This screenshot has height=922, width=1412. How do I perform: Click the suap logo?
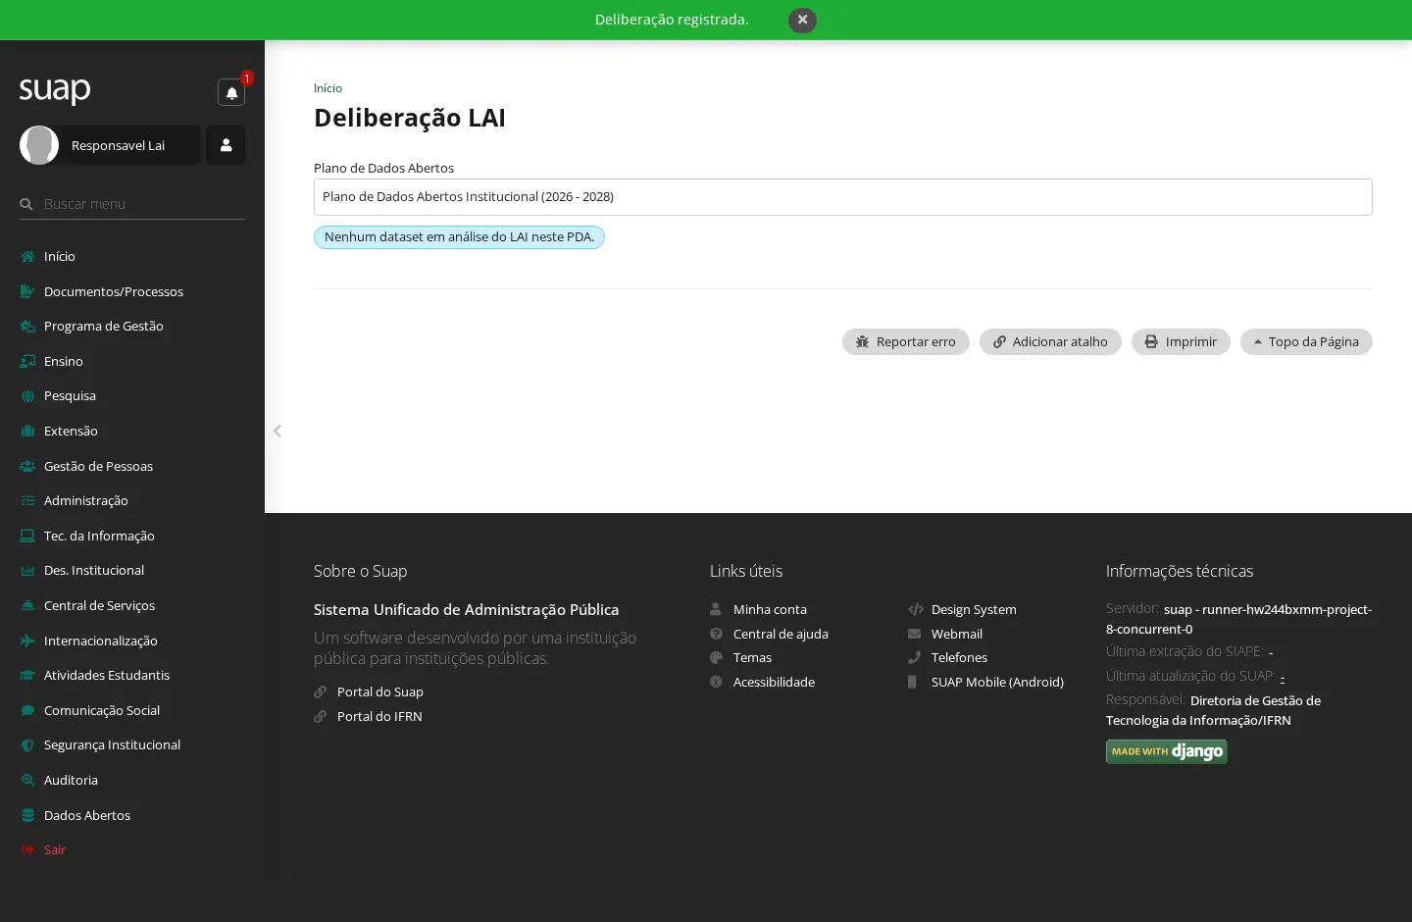click(x=55, y=90)
